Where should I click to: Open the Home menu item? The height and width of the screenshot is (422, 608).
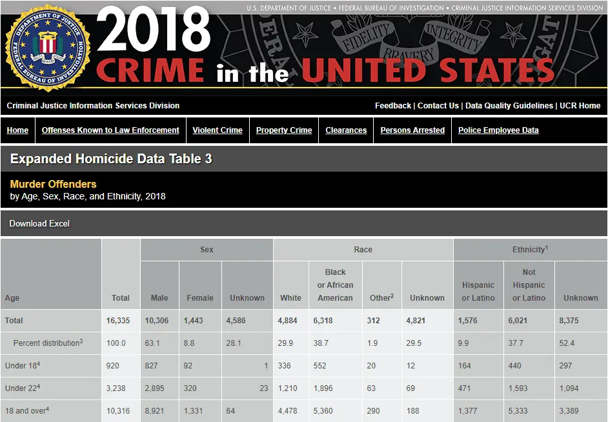tap(17, 130)
